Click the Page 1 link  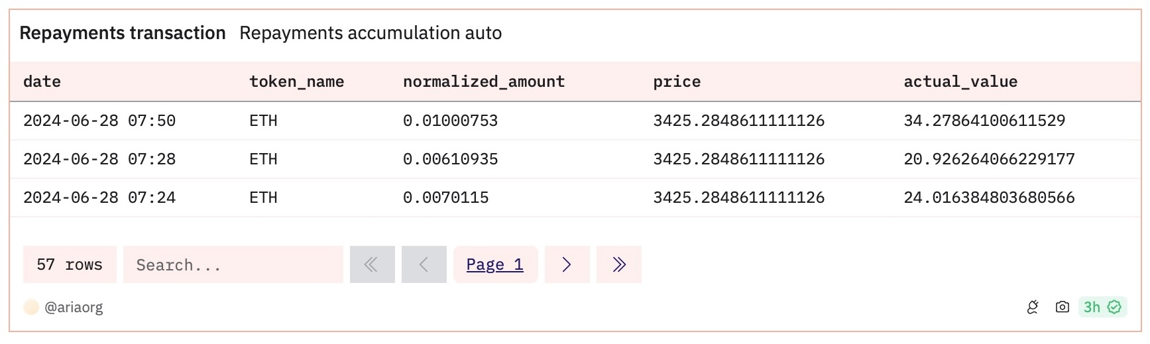pyautogui.click(x=494, y=265)
